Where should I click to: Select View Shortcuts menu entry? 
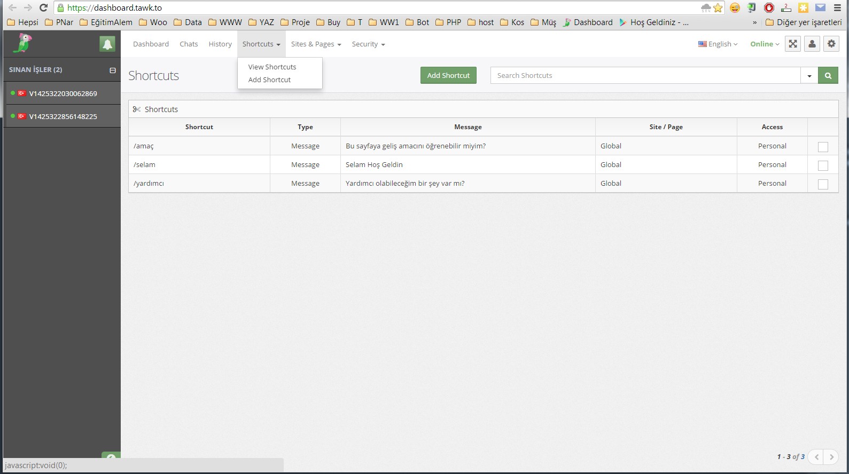272,67
